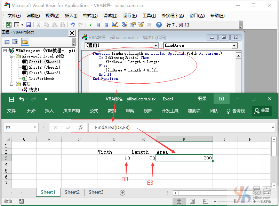Click the Copy icon in the VBA toolbar
This screenshot has height=206, width=279.
click(x=46, y=25)
